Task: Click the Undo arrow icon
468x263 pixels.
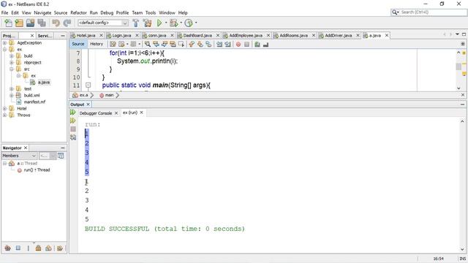Action: [x=56, y=23]
